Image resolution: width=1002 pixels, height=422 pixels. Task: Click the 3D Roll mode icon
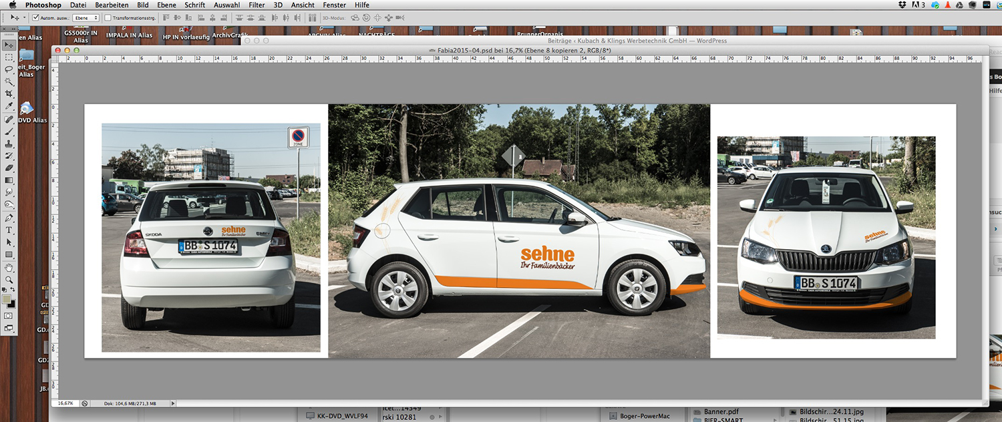click(x=366, y=17)
